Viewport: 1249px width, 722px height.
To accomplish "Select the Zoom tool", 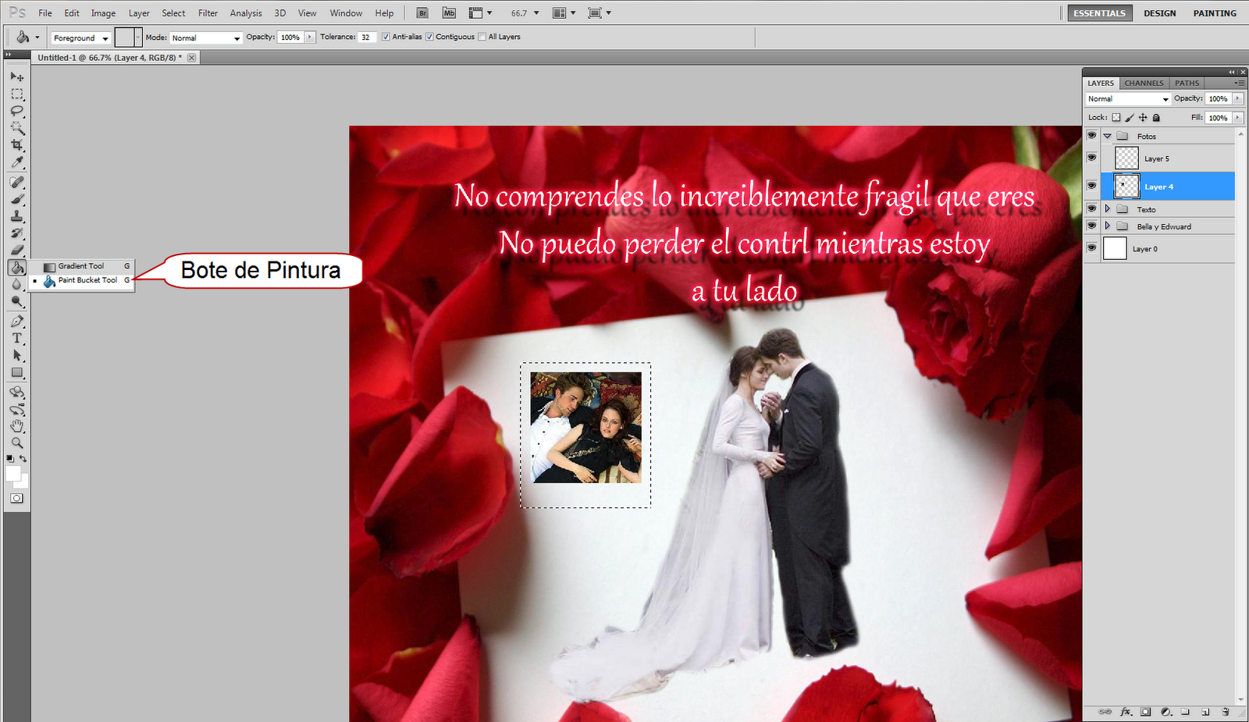I will point(16,443).
